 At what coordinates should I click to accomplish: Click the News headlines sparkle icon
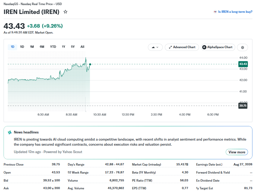[x=10, y=132]
